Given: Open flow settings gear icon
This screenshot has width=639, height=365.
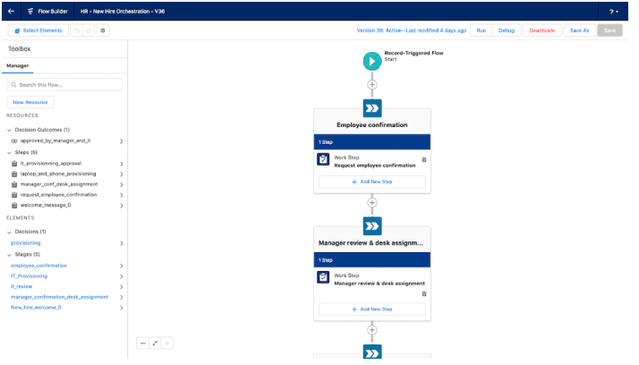Looking at the screenshot, I should point(103,30).
